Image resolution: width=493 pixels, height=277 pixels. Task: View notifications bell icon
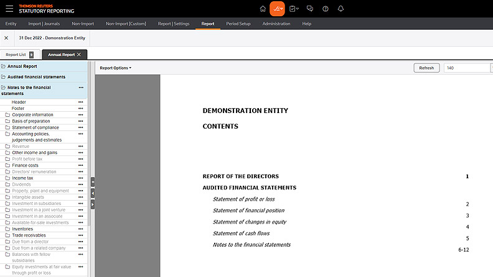[340, 9]
